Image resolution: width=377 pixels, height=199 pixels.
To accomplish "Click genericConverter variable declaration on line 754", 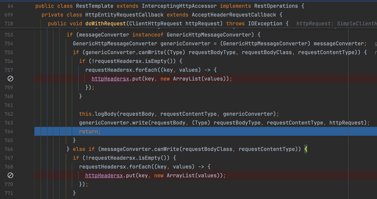I will [x=185, y=44].
